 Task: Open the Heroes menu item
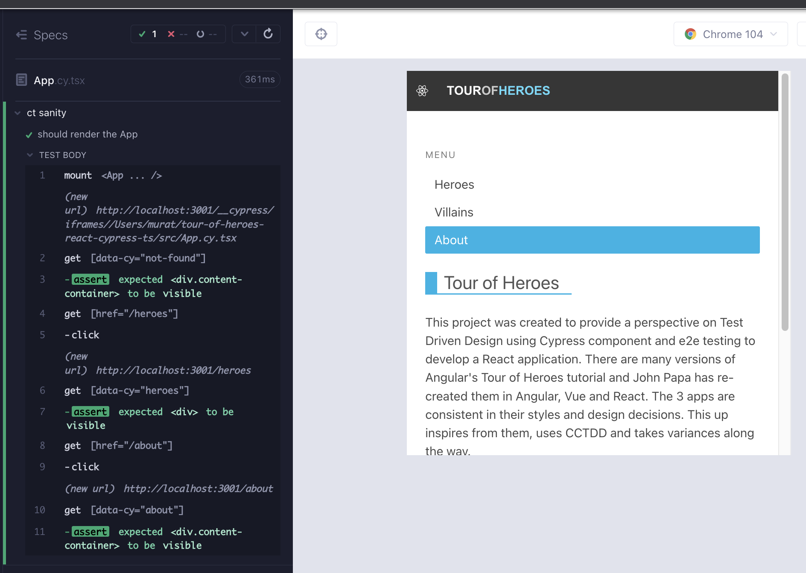[593, 184]
